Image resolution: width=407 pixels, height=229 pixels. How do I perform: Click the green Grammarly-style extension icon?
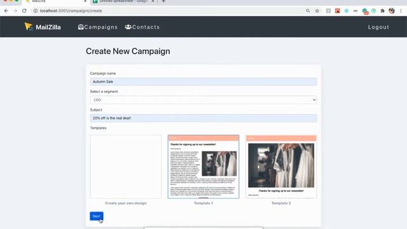(x=365, y=11)
